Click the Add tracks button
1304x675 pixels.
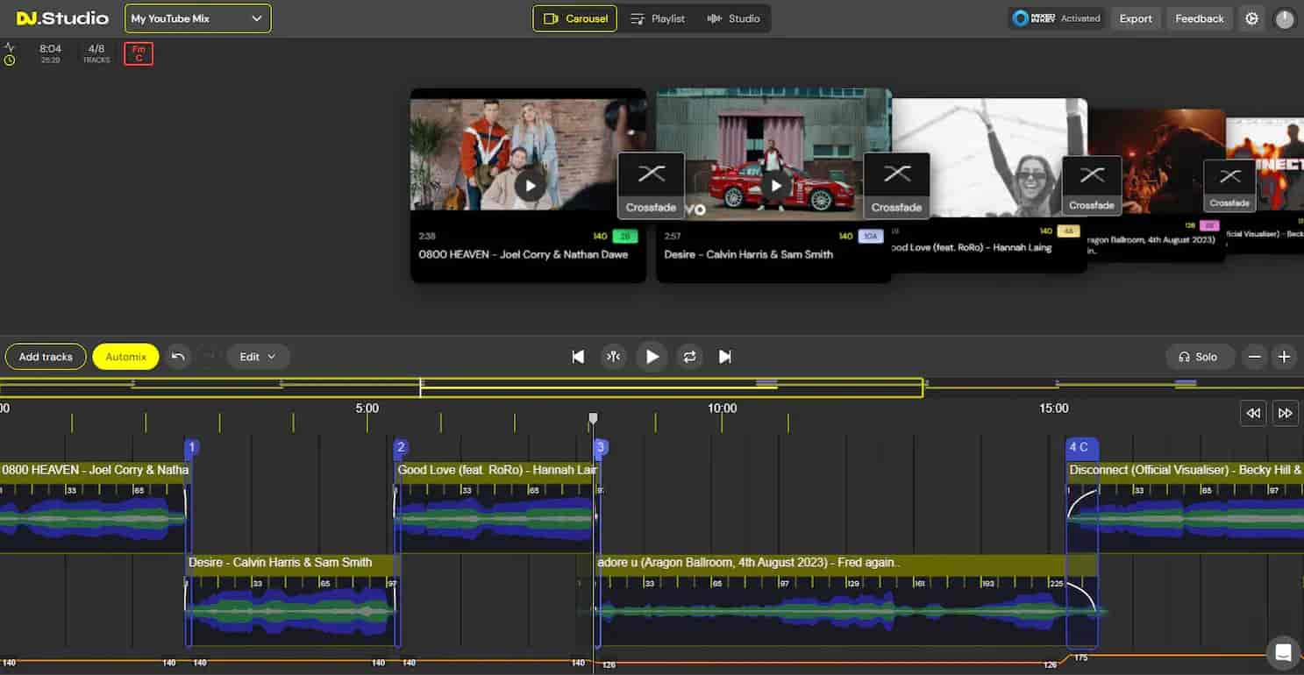tap(45, 357)
